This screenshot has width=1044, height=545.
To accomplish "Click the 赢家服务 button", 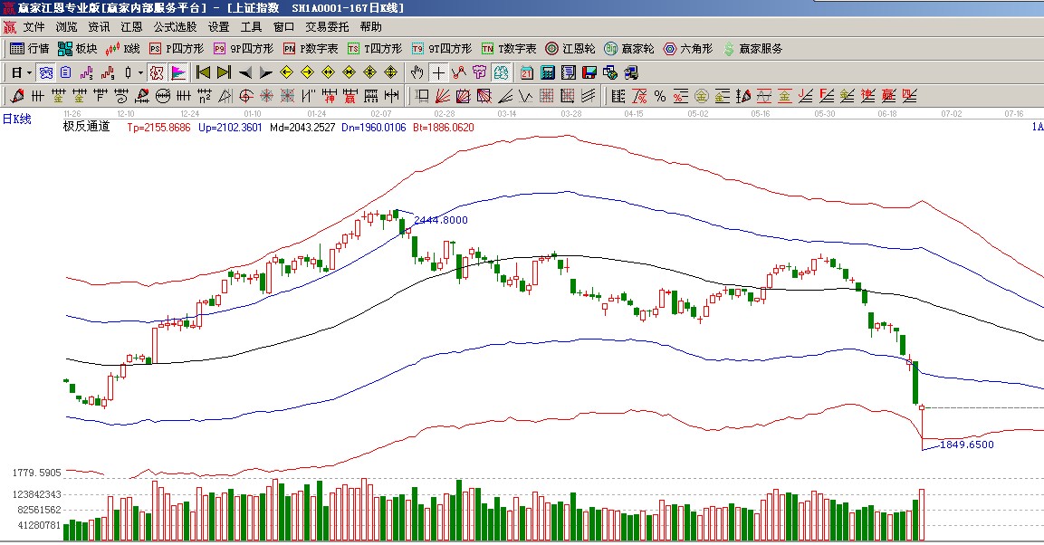I will click(x=752, y=49).
